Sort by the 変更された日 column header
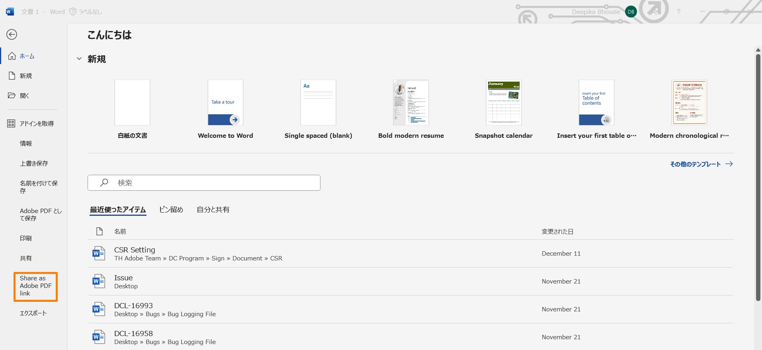This screenshot has height=350, width=762. click(x=557, y=231)
